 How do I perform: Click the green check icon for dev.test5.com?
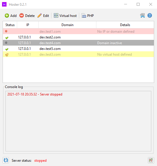[7, 49]
